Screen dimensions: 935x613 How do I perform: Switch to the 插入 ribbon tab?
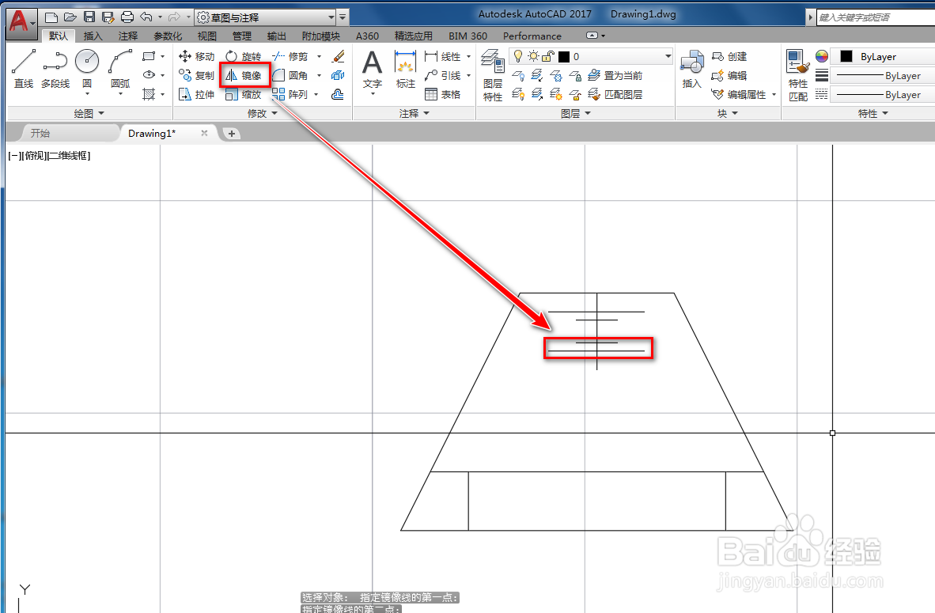[93, 36]
